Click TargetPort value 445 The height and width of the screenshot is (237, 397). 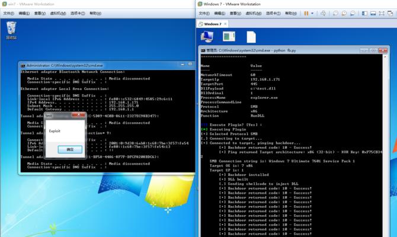(x=254, y=84)
